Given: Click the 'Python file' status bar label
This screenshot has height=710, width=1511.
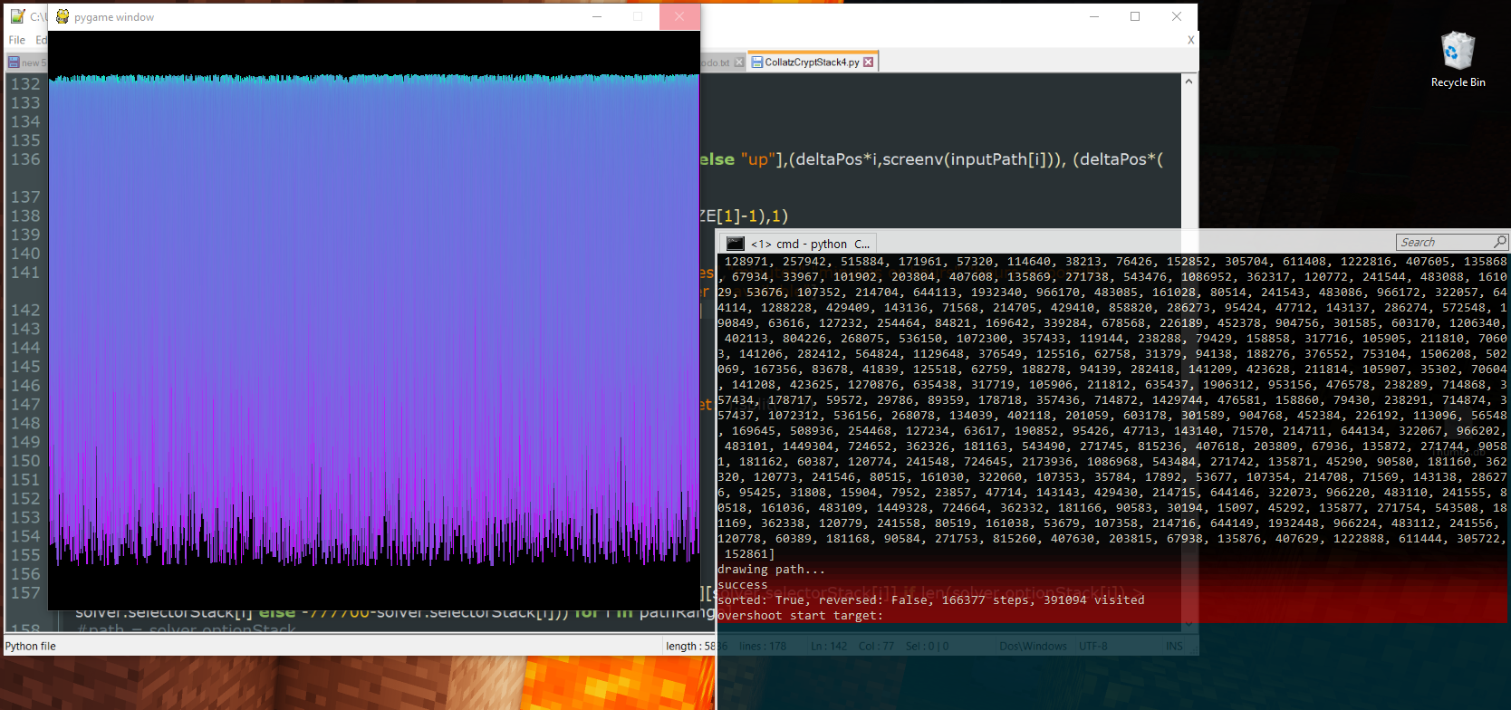Looking at the screenshot, I should tap(31, 647).
